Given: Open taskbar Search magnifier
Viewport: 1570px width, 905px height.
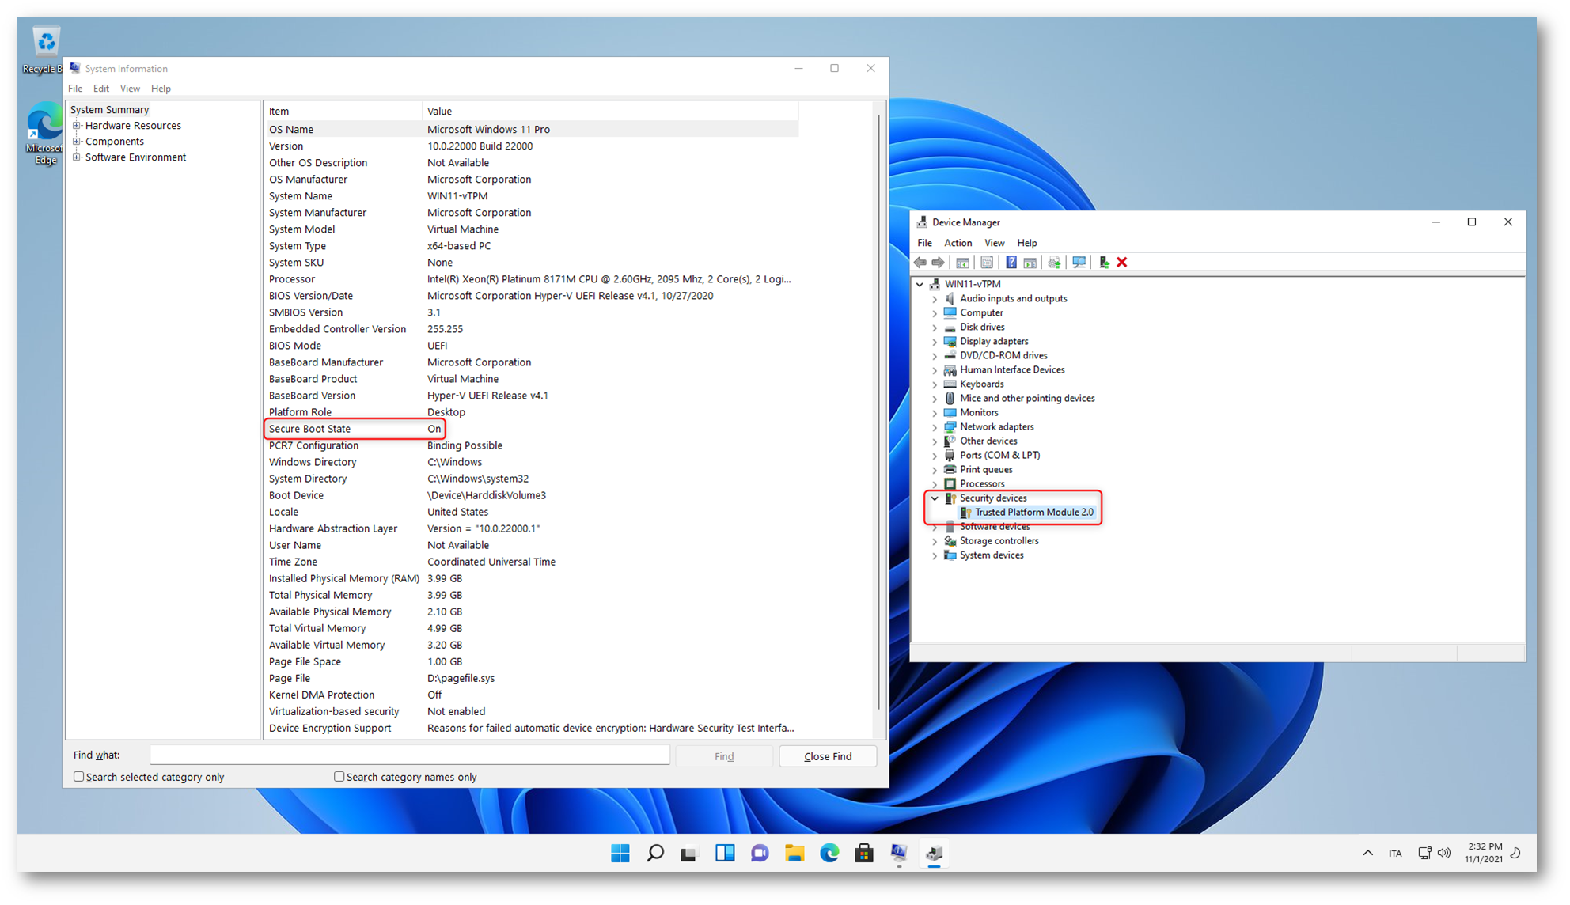Looking at the screenshot, I should tap(655, 853).
